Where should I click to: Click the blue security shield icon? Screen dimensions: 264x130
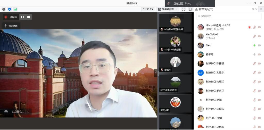(x=10, y=9)
